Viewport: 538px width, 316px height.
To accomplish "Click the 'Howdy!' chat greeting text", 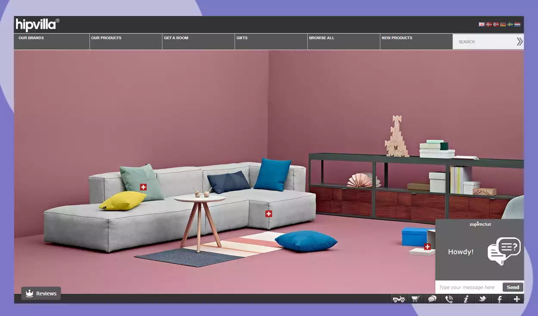I will coord(460,252).
